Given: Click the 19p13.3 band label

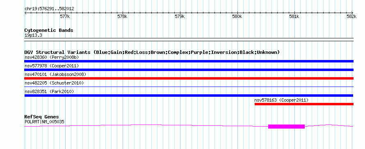Looking at the screenshot, I should tap(33, 36).
